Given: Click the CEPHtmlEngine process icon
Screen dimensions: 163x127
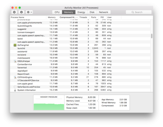Looking at the screenshot, I should tap(15, 77).
